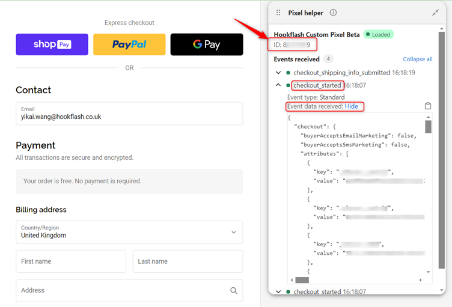This screenshot has width=452, height=307.
Task: Click "All transactions are secure and encrypted."
Action: coord(75,157)
